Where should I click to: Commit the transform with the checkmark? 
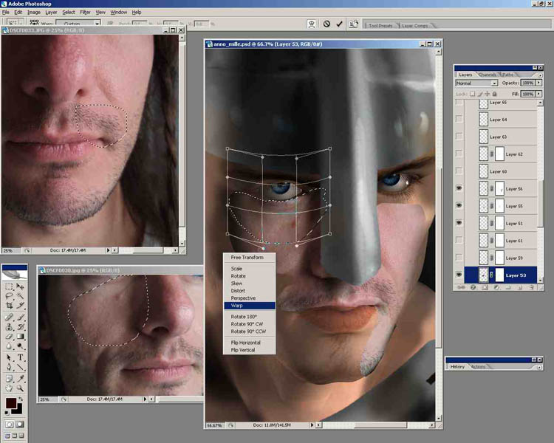340,24
